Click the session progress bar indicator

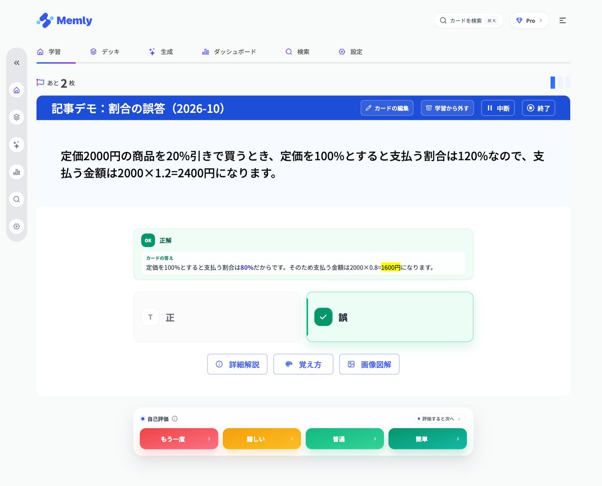pyautogui.click(x=560, y=83)
